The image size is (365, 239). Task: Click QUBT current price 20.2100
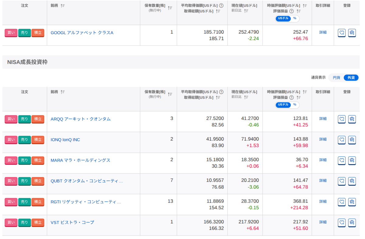250,180
